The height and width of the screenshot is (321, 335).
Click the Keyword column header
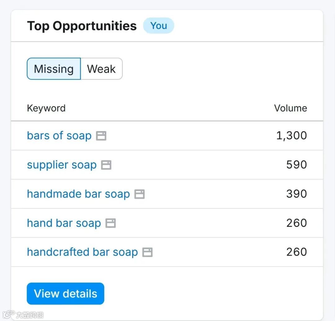click(x=46, y=108)
